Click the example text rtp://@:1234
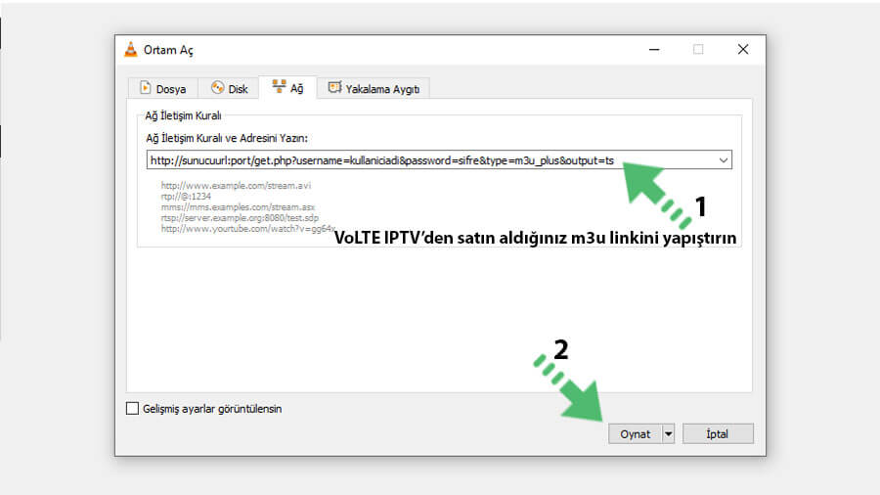 tap(186, 197)
